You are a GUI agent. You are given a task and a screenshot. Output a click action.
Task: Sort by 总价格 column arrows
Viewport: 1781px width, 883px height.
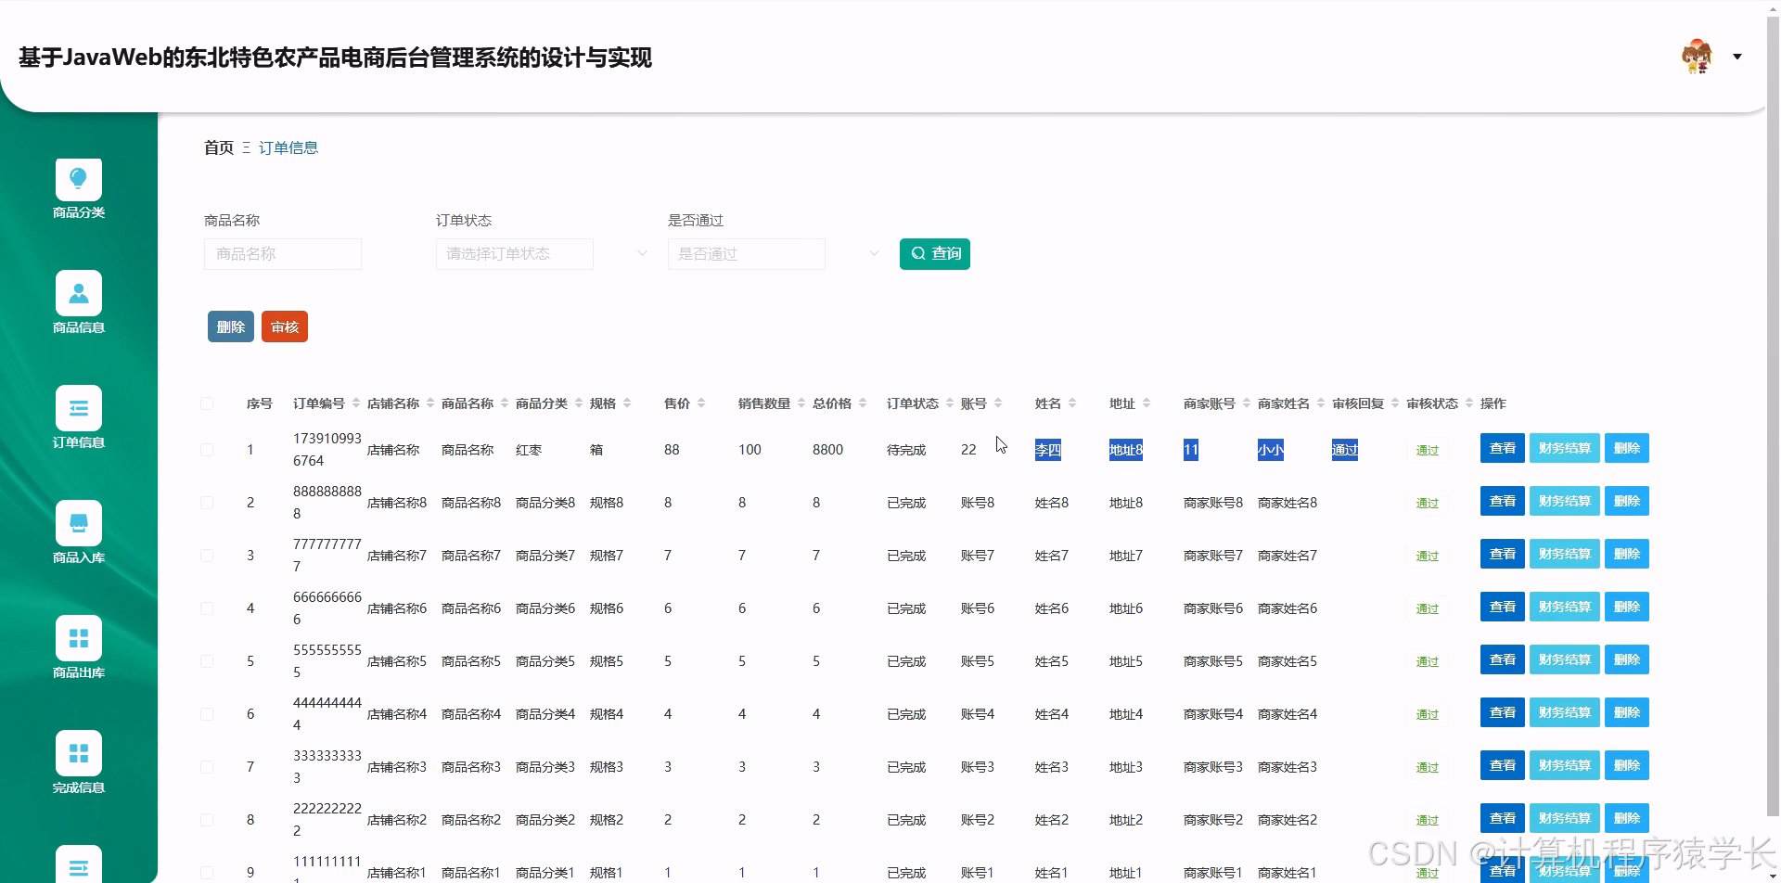pyautogui.click(x=862, y=403)
